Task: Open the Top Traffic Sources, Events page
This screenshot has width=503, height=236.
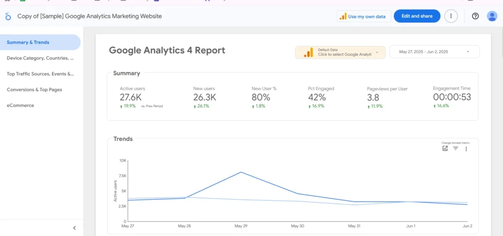Action: 40,74
